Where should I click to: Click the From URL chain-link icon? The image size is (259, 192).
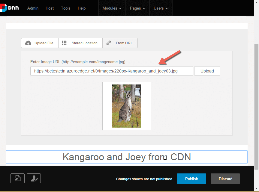tap(109, 43)
